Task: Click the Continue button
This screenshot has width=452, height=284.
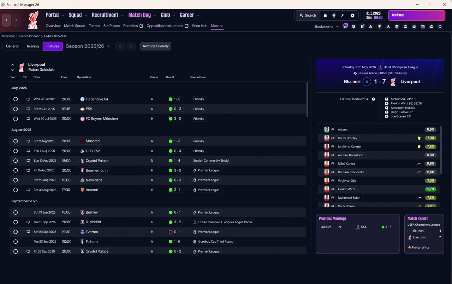Action: [x=417, y=15]
